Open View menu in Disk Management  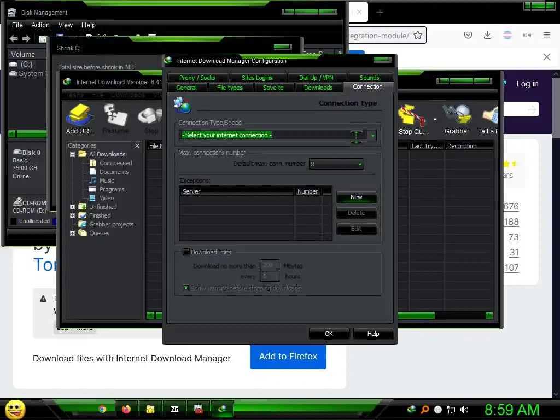tap(66, 25)
